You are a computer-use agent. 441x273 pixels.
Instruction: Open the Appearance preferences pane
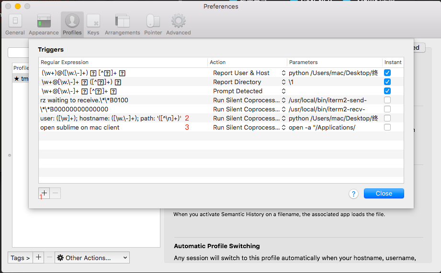pos(44,24)
